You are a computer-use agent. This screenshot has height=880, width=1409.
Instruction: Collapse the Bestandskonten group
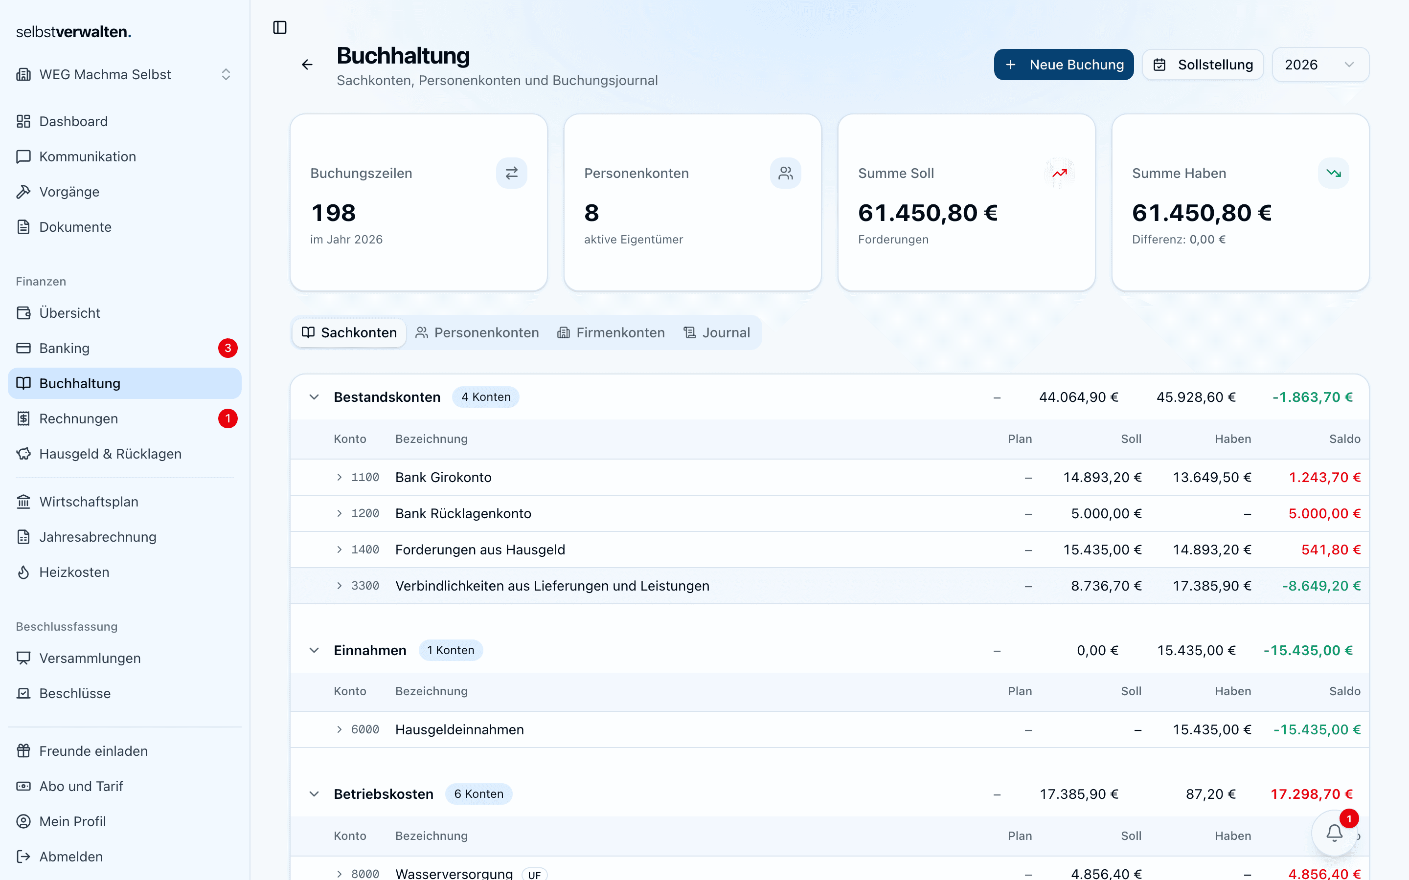click(x=314, y=397)
